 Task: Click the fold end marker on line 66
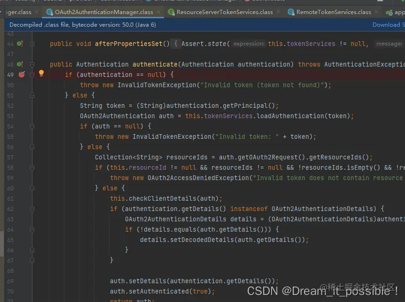click(32, 250)
